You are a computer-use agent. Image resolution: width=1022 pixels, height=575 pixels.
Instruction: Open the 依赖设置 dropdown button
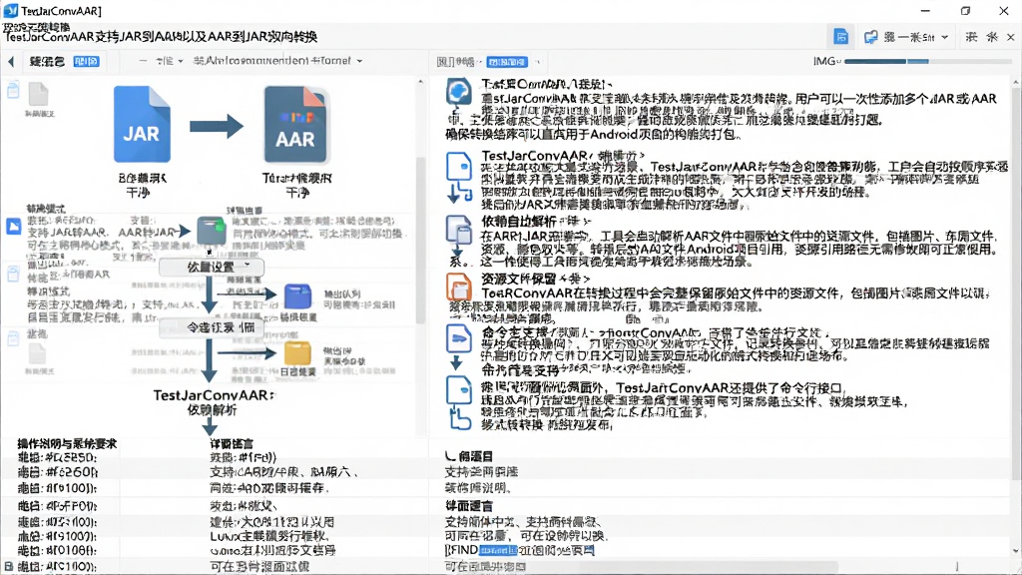coord(212,267)
